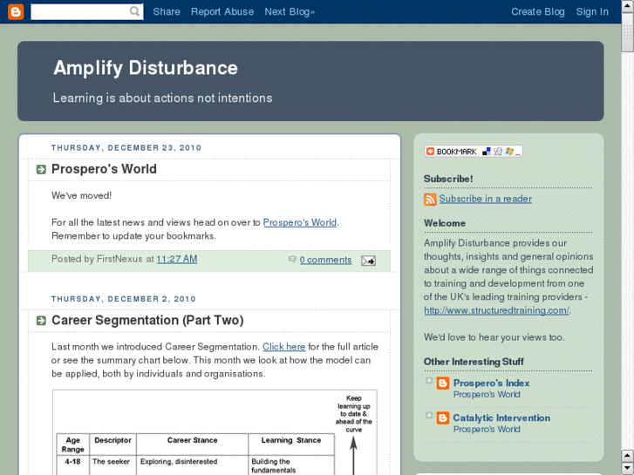Click the scrollbar down arrow at bottom
634x475 pixels.
pyautogui.click(x=627, y=468)
